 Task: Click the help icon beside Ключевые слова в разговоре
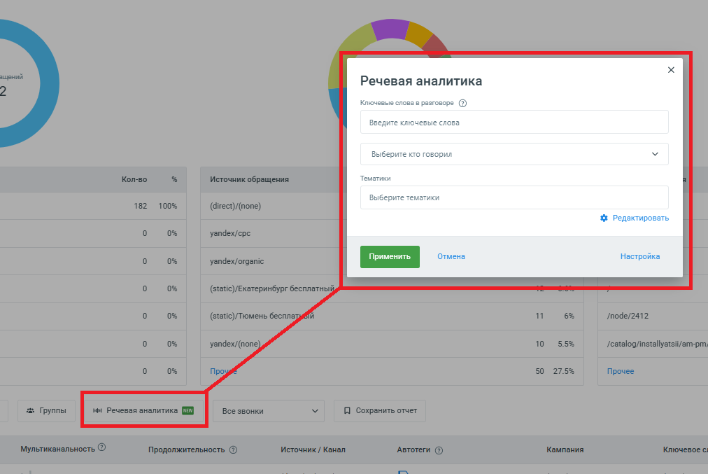[462, 103]
